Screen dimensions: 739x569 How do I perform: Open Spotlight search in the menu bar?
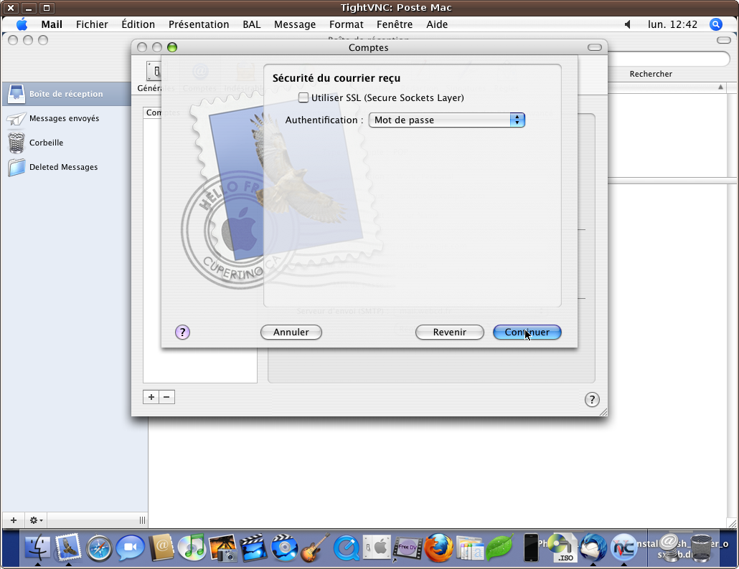tap(715, 24)
